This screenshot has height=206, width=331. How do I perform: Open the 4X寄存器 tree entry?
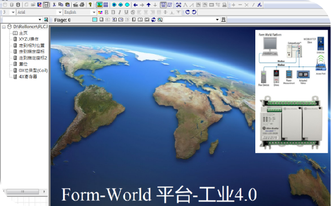(27, 77)
